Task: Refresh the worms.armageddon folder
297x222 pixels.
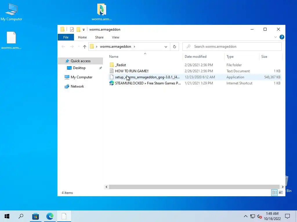Action: click(174, 47)
